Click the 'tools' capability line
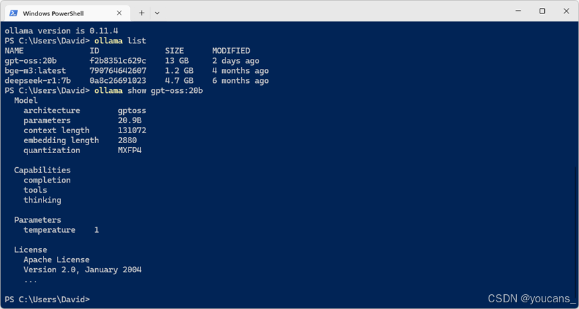This screenshot has width=579, height=309. point(35,190)
